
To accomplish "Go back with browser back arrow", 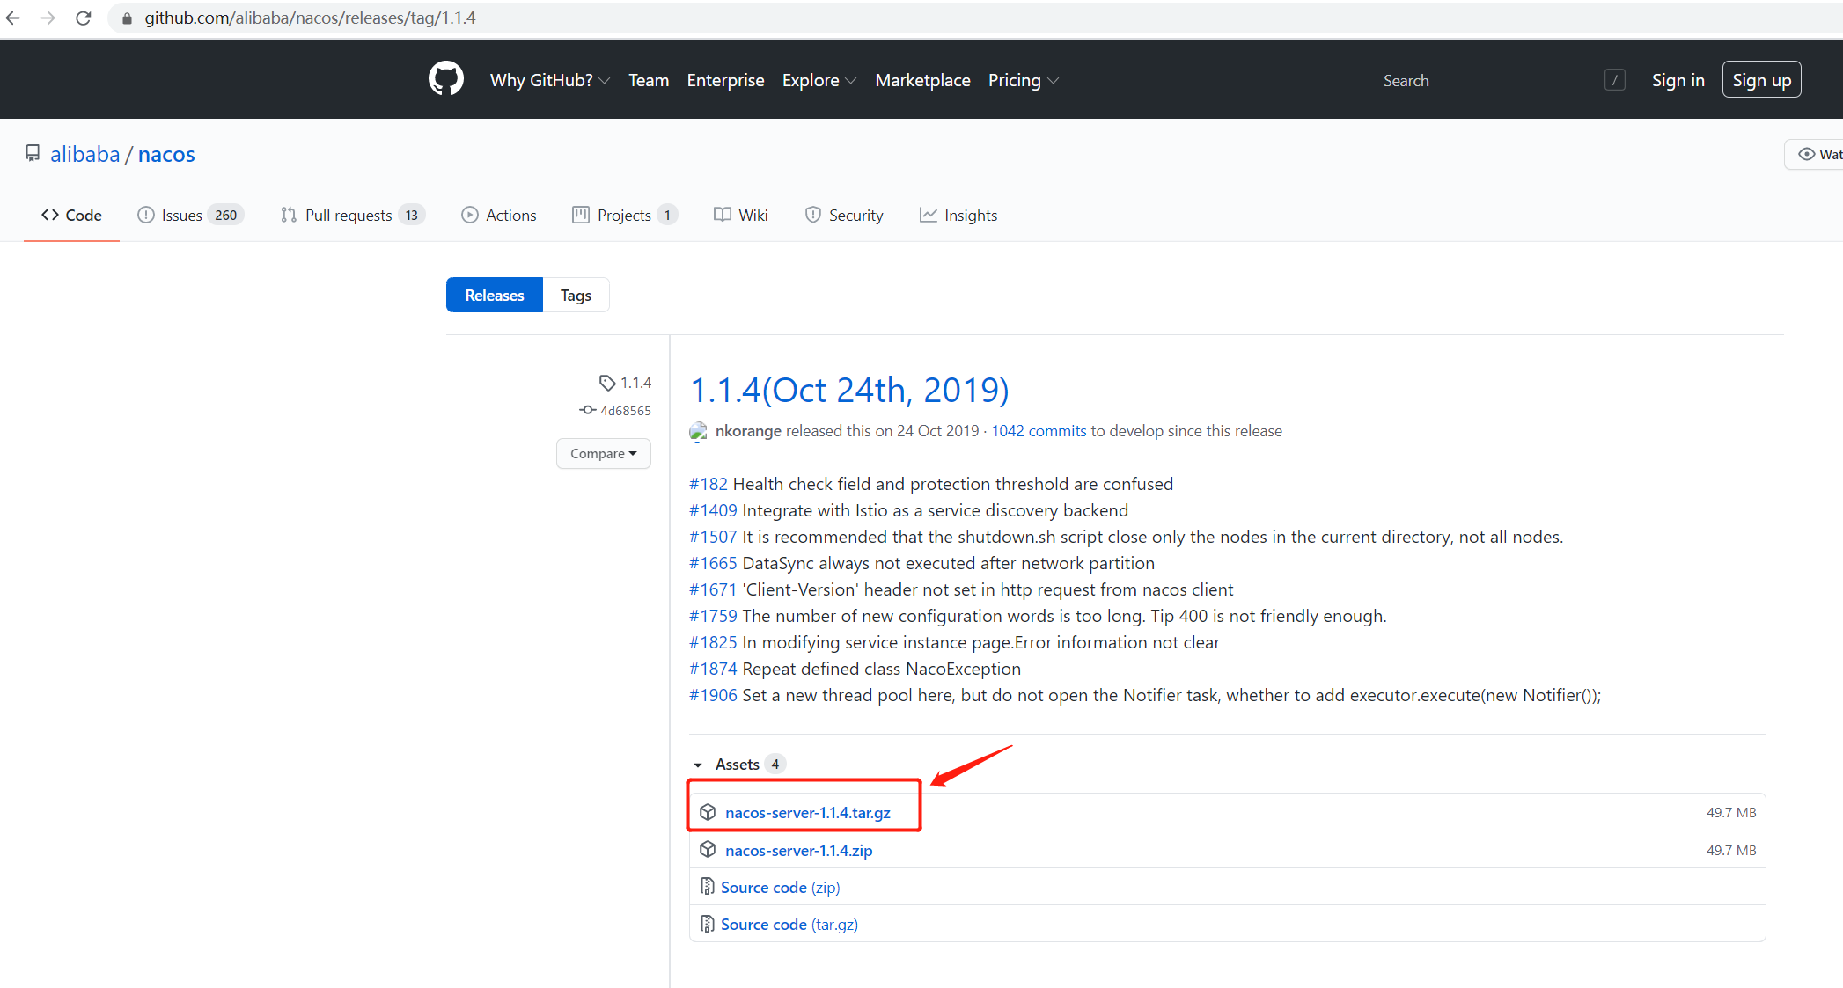I will point(13,18).
